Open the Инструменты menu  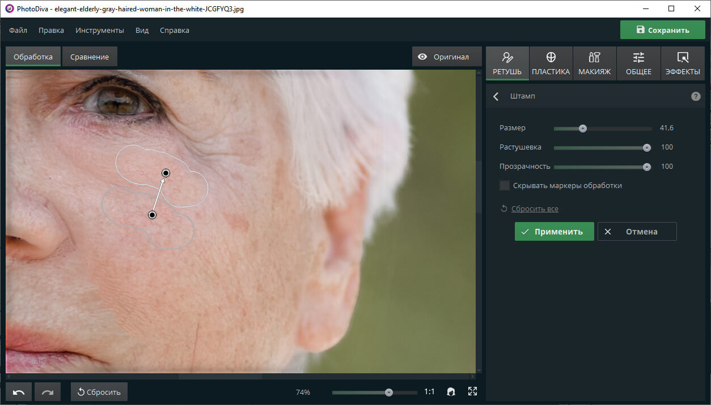pyautogui.click(x=100, y=30)
